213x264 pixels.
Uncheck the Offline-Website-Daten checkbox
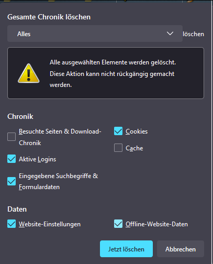[118, 224]
